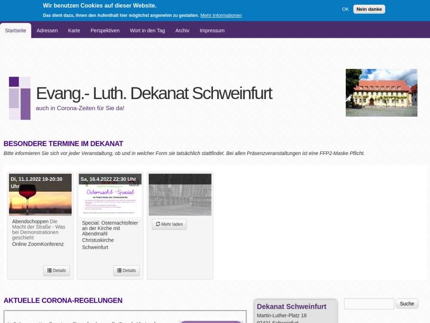Open Wort in den Tag
The height and width of the screenshot is (323, 430).
(147, 31)
